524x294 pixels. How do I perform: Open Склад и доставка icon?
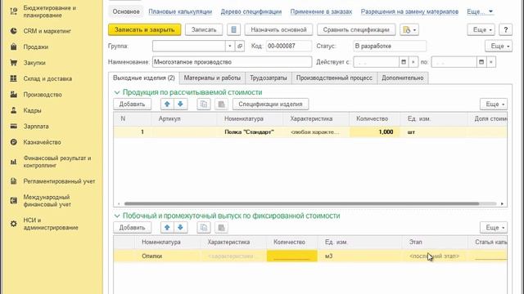tap(13, 78)
